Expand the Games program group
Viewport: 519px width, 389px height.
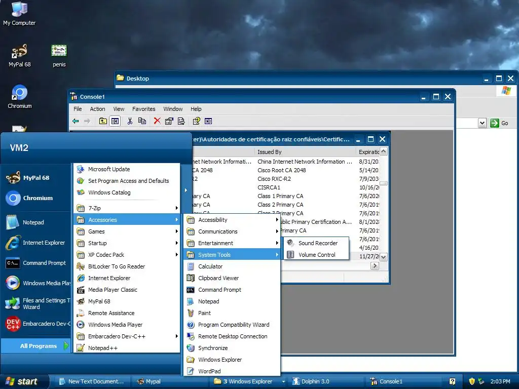[x=127, y=231]
